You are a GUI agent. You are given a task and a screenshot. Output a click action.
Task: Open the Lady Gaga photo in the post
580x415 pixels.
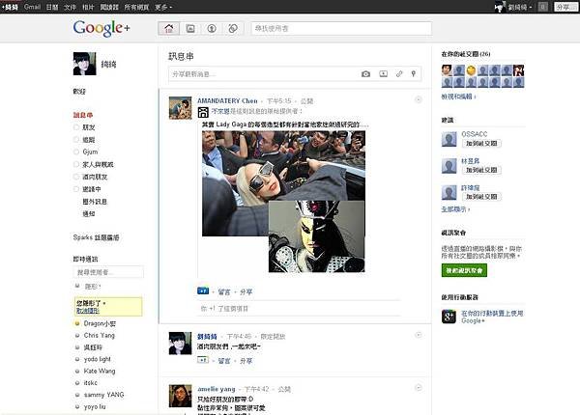(x=283, y=183)
